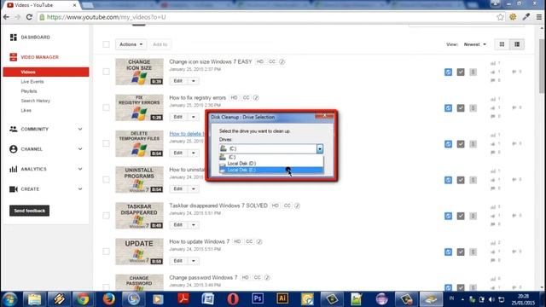The height and width of the screenshot is (307, 546).
Task: Expand the Channel section
Action: point(46,149)
